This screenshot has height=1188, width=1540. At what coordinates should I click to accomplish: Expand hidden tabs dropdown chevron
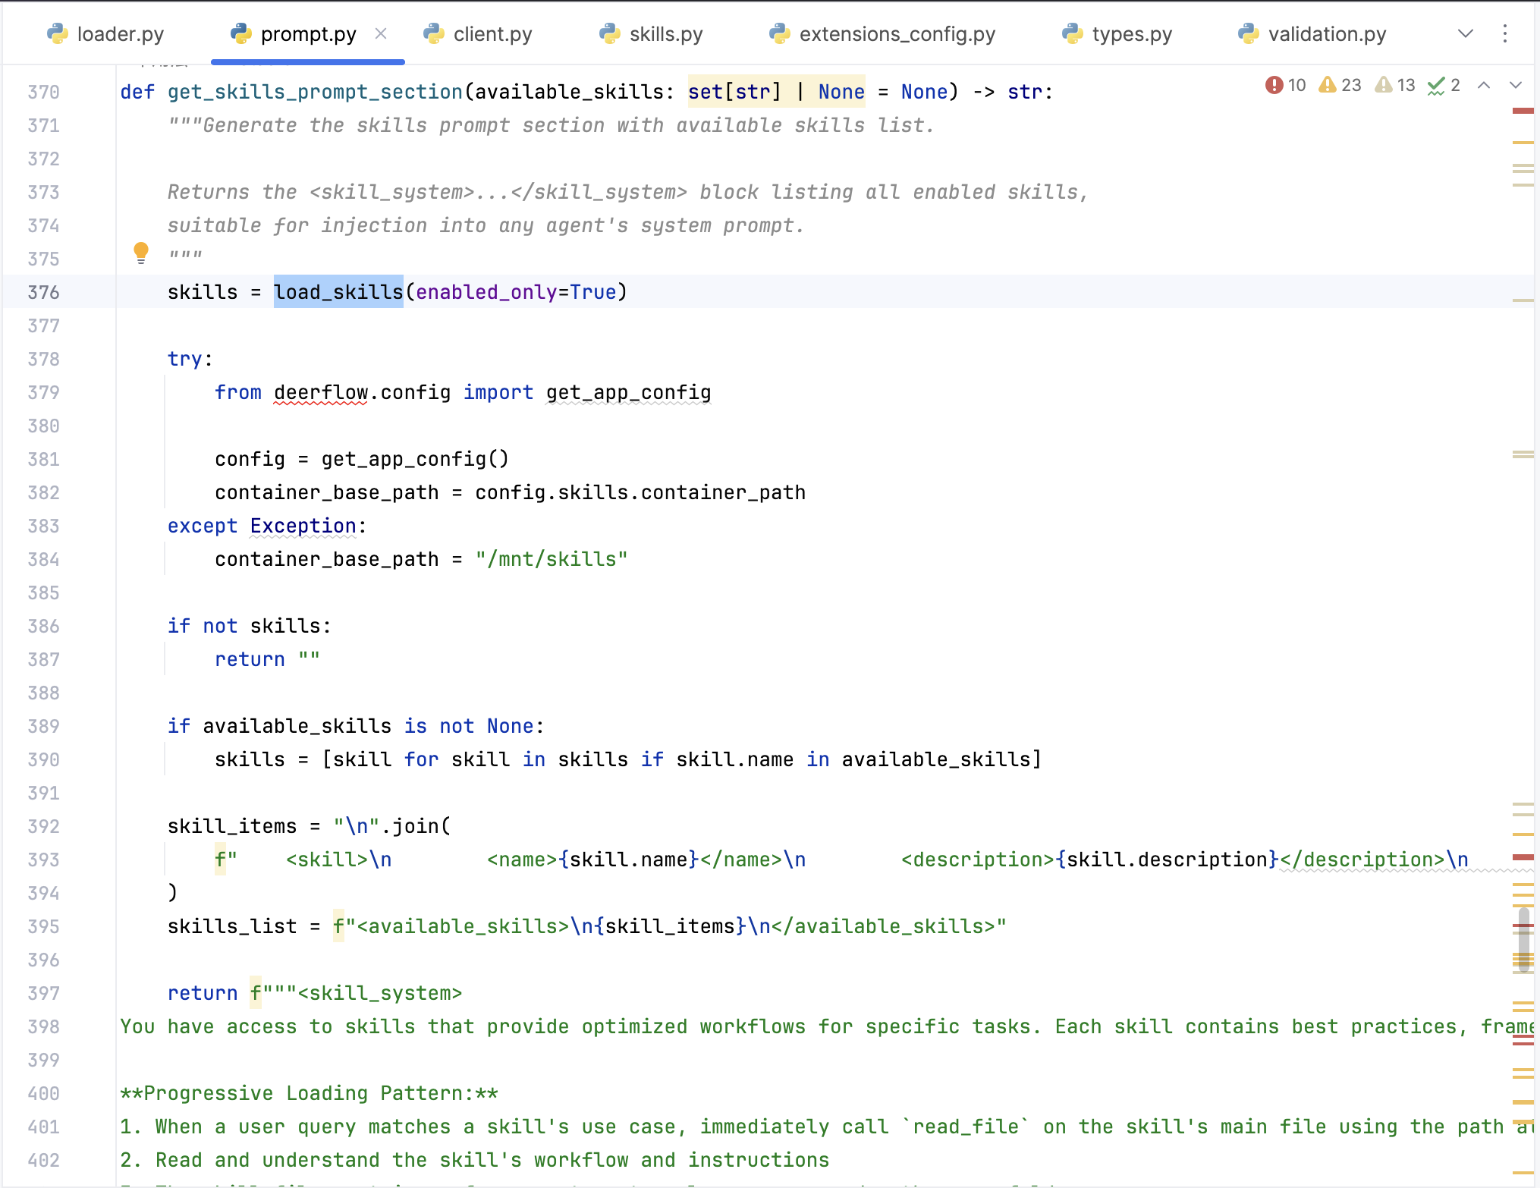point(1466,33)
